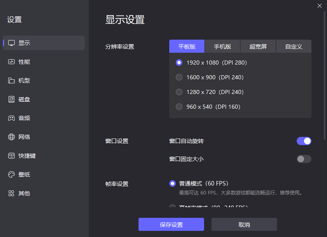The height and width of the screenshot is (237, 327).
Task: Choose 1280 x 720 (DPI 240) resolution
Action: pyautogui.click(x=209, y=92)
